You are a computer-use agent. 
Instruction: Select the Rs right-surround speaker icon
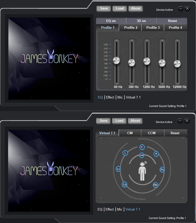[162, 169]
